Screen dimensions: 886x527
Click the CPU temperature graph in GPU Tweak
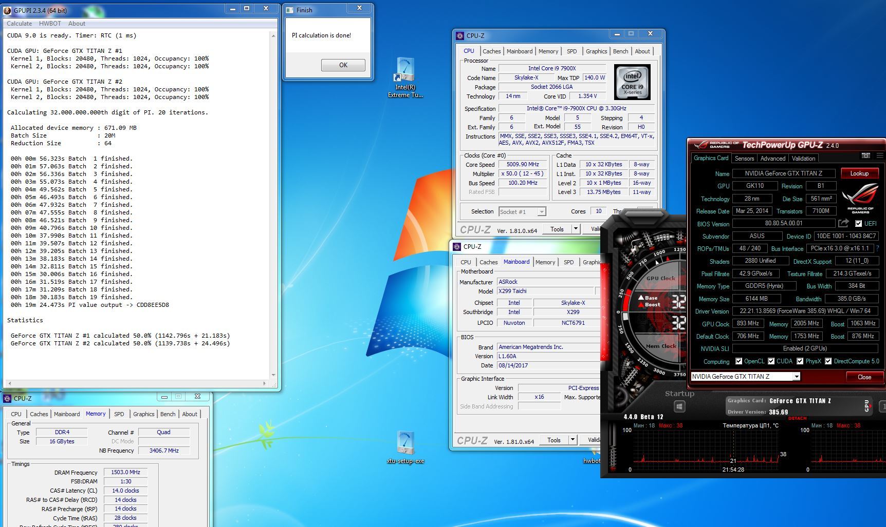pos(705,451)
